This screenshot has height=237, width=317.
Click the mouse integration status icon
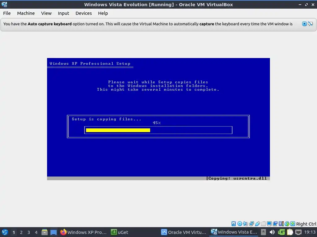coord(287,224)
